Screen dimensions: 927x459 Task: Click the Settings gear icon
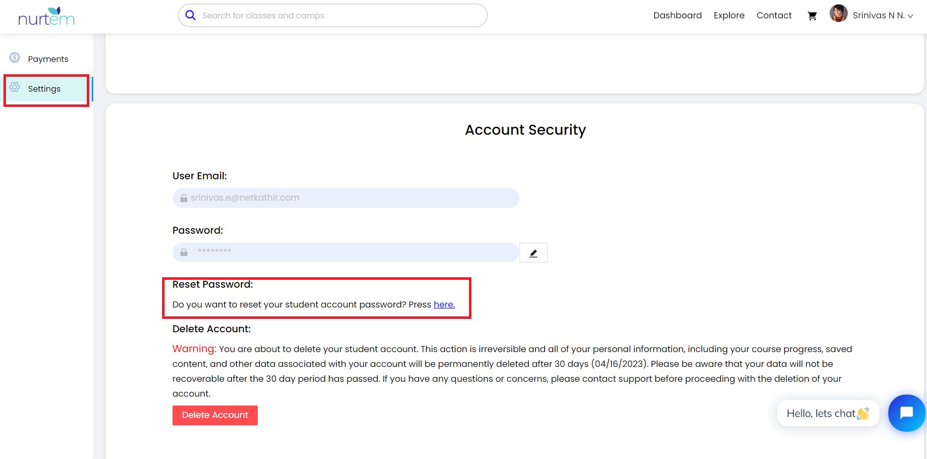tap(15, 88)
